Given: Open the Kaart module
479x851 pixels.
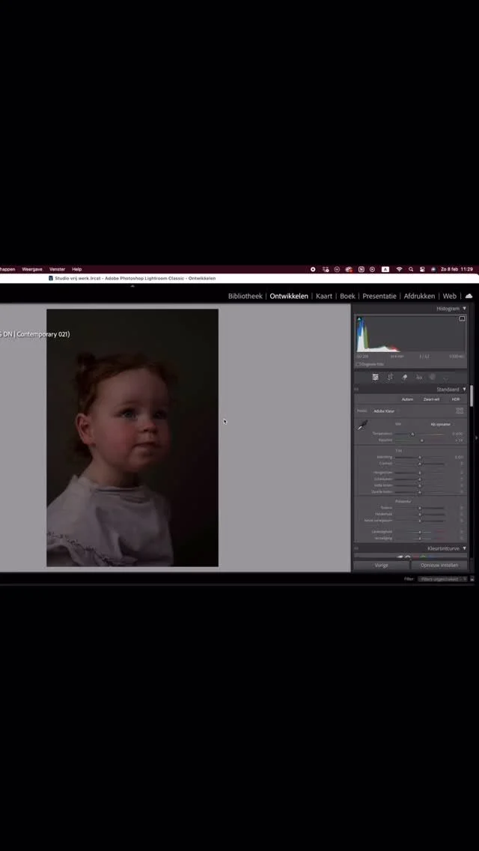Looking at the screenshot, I should click(324, 297).
